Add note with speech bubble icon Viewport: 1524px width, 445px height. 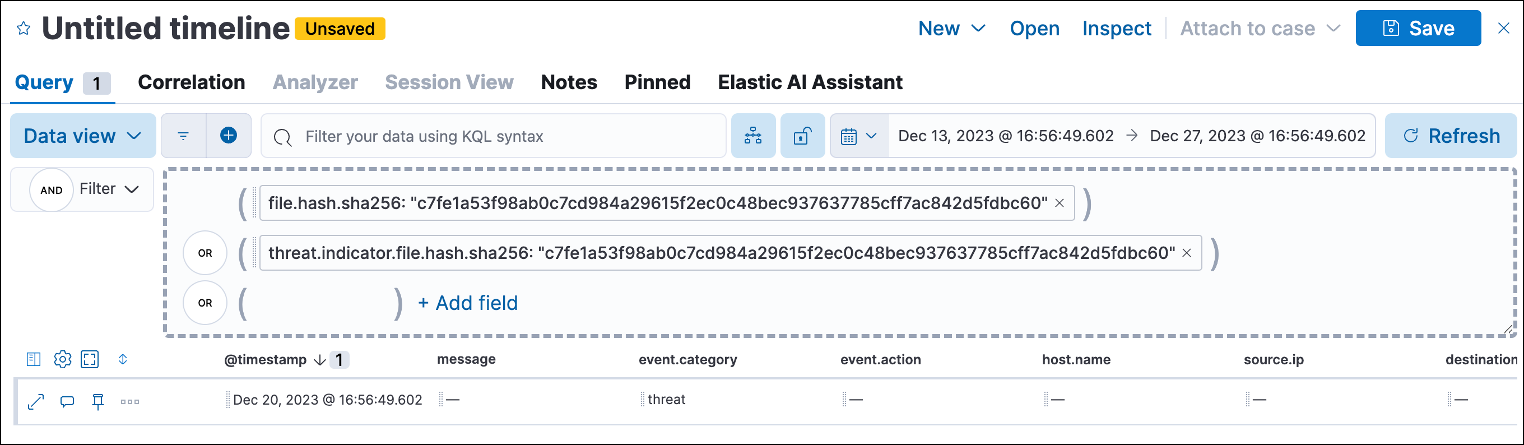(67, 402)
